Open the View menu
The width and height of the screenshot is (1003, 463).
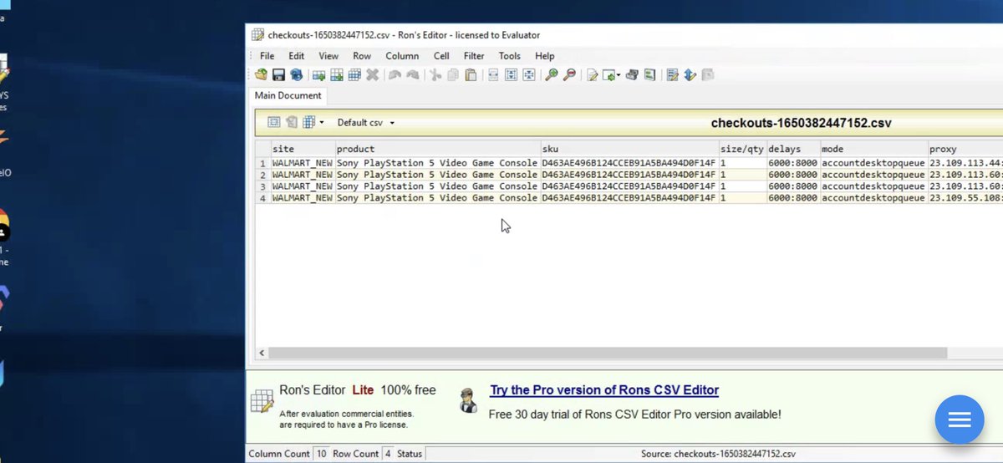[x=328, y=56]
